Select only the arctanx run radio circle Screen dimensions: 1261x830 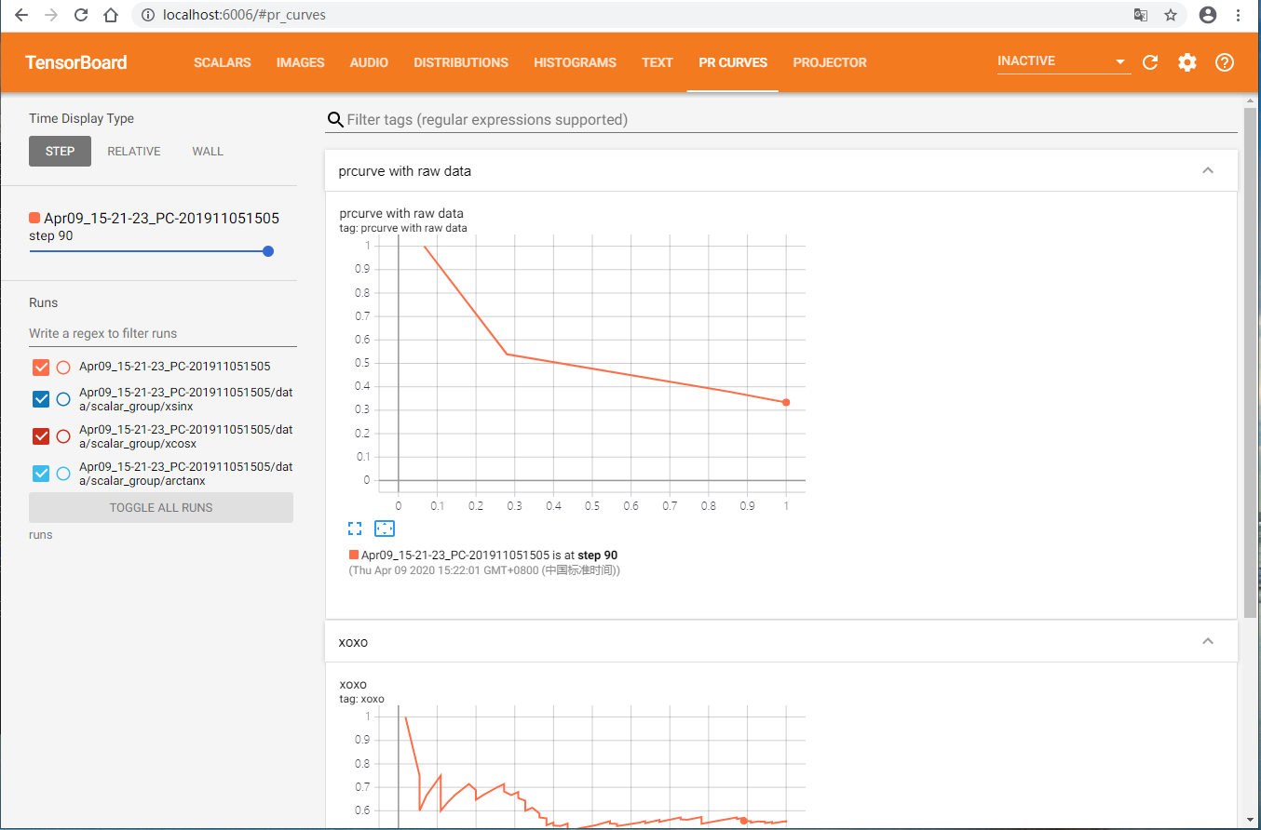[63, 474]
